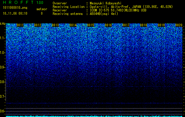Viewport: 185px width, 117px height.
Task: Click the 0.8 kHz axis label
Action: click(2, 82)
